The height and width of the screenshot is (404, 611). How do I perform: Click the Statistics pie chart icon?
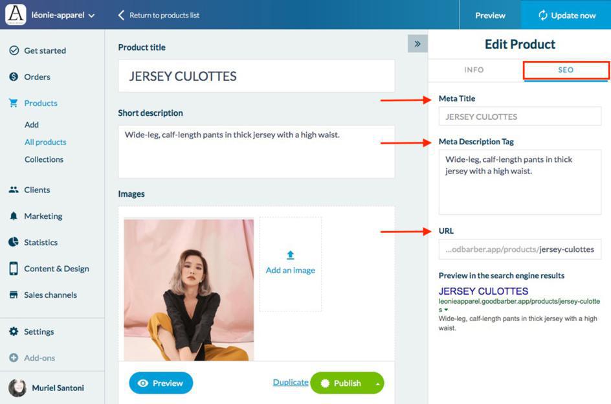[x=14, y=242]
